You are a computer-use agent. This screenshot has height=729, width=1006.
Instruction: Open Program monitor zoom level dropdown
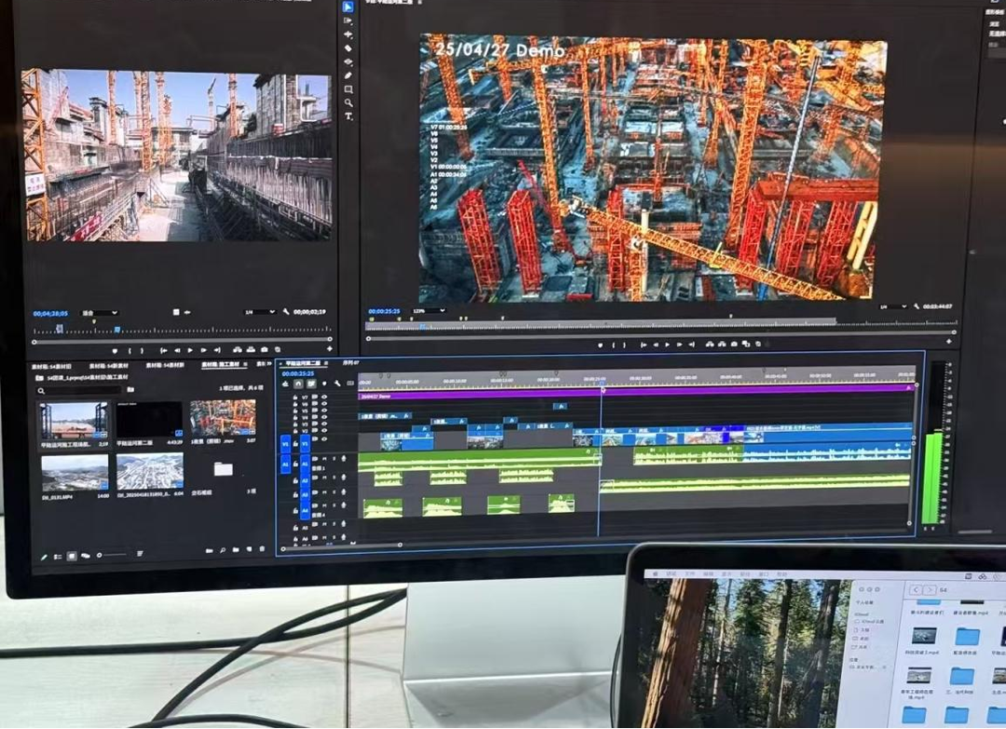point(428,310)
